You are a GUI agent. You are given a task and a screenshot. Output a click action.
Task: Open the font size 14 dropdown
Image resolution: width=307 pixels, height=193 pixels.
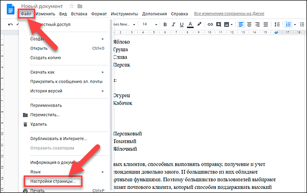150,25
